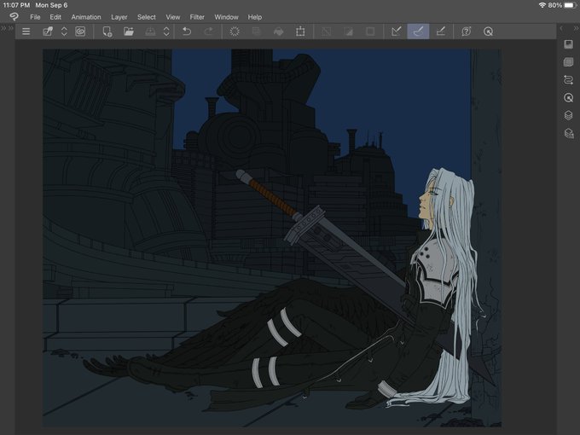Open Quick Access palette in right dock
The image size is (580, 435).
click(x=569, y=97)
